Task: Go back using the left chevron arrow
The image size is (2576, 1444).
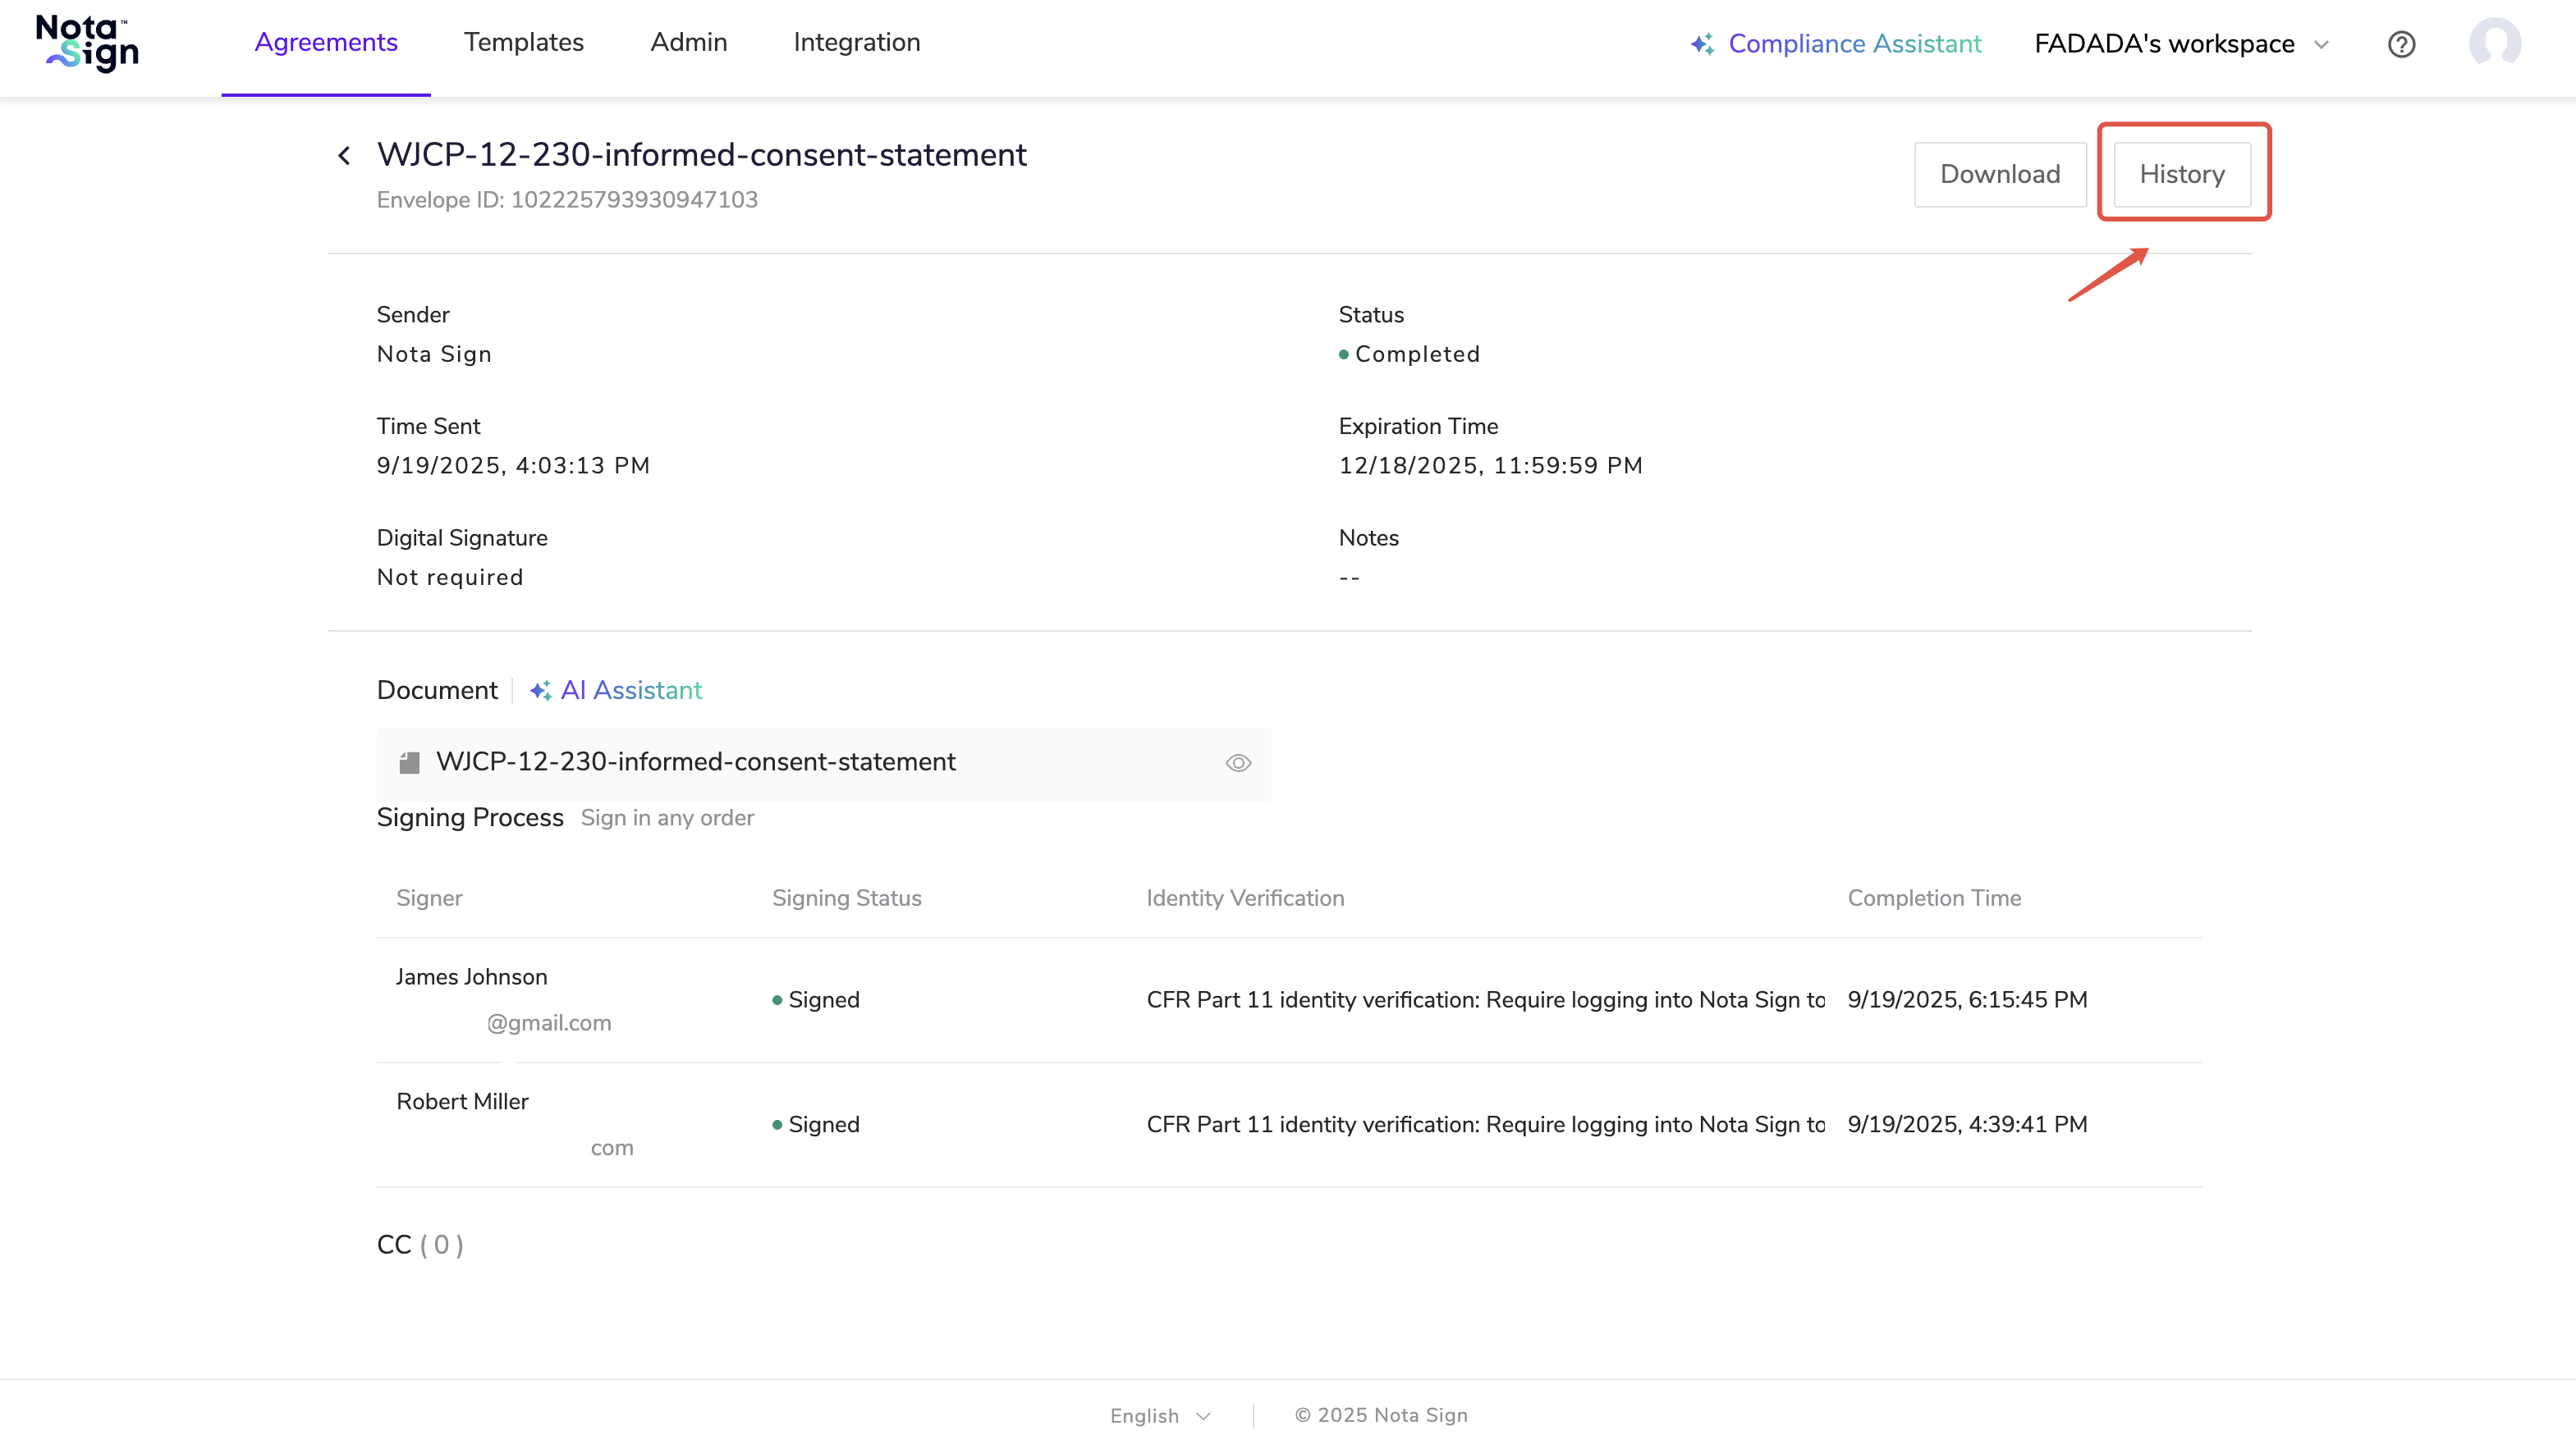Action: pos(344,156)
